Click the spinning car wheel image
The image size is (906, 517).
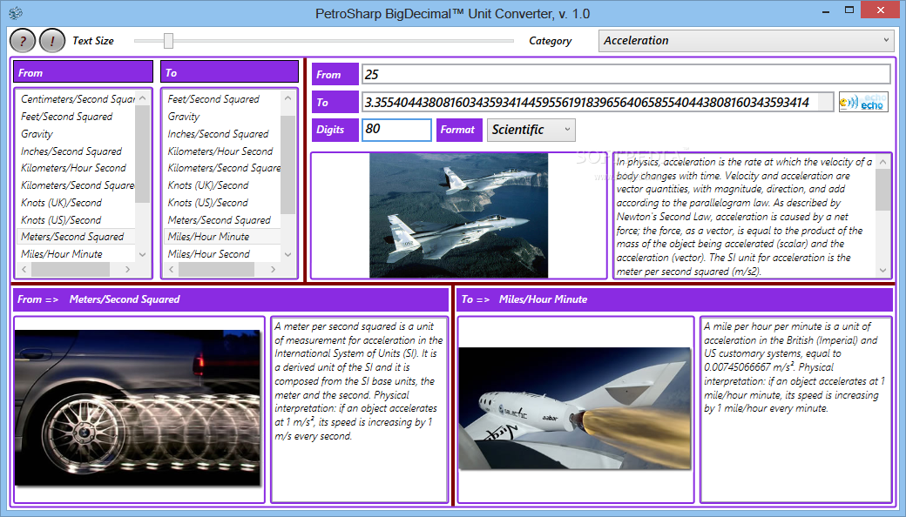coord(138,407)
